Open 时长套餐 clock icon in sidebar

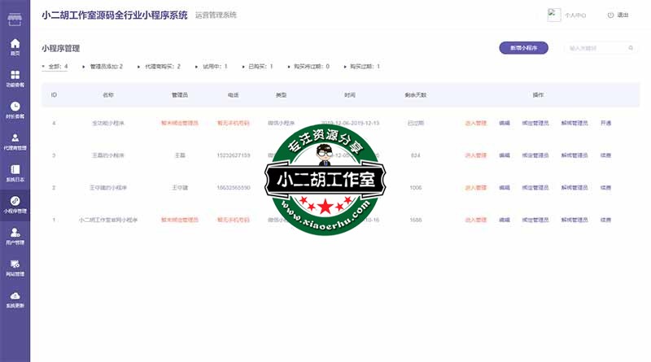[15, 108]
